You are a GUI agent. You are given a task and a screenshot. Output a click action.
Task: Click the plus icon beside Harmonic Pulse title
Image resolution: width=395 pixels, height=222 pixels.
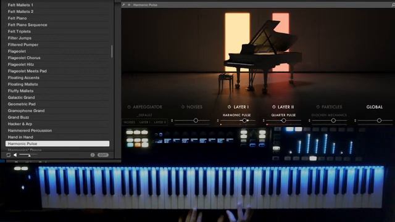click(129, 5)
